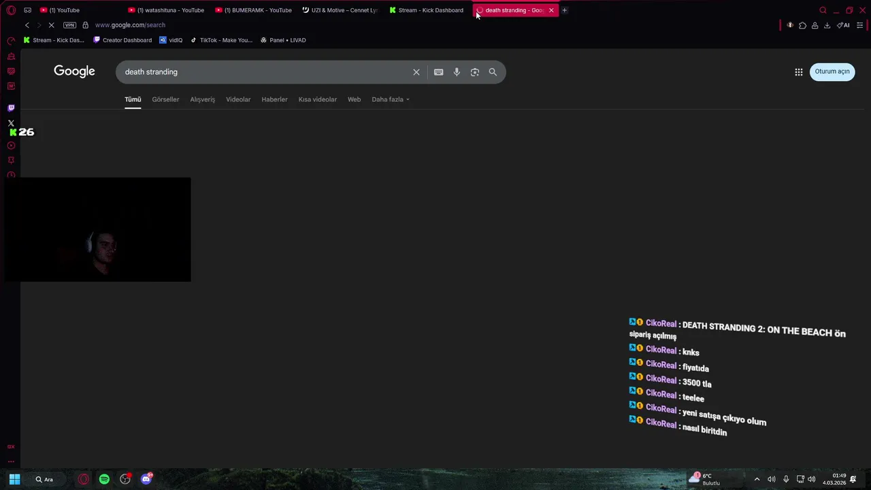Image resolution: width=871 pixels, height=490 pixels.
Task: Open a new tab with plus button
Action: click(565, 10)
